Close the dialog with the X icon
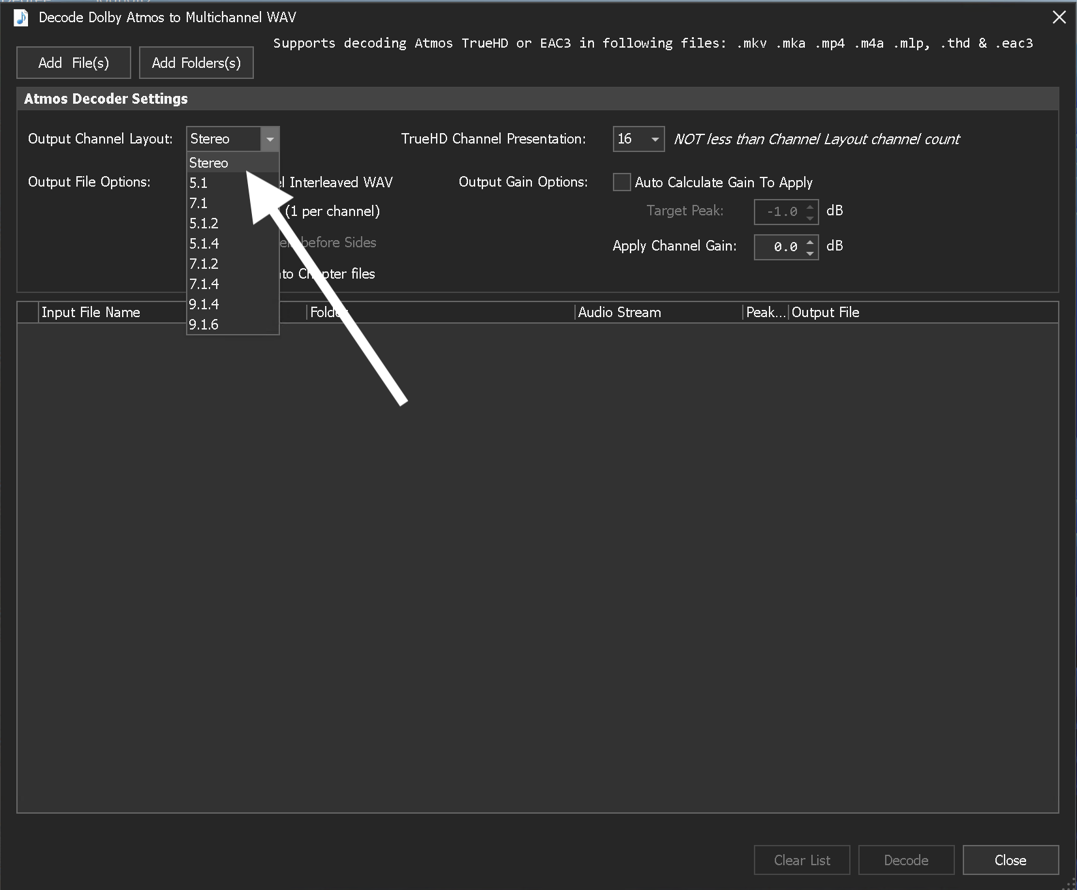Viewport: 1077px width, 890px height. click(1059, 18)
